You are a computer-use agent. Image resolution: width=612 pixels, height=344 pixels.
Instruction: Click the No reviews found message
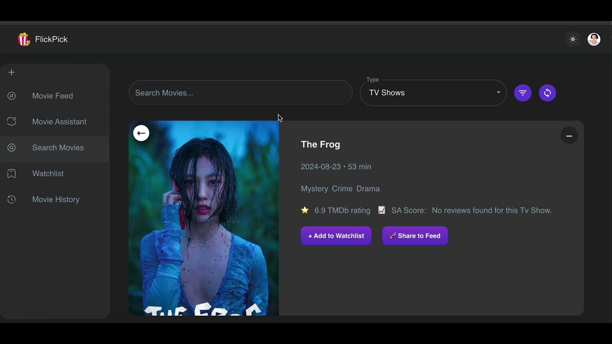tap(492, 210)
